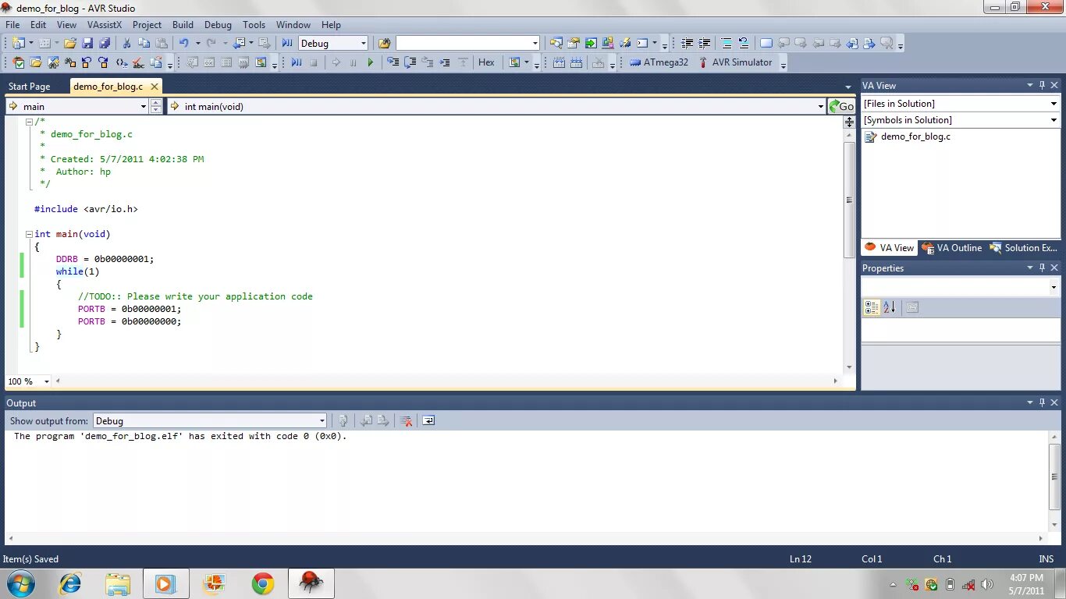This screenshot has height=599, width=1066.
Task: Click Clear All output icon
Action: tap(406, 420)
